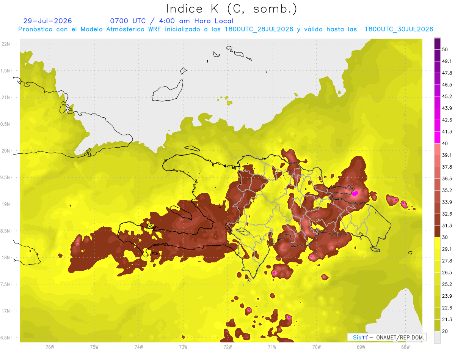The image size is (455, 352).
Task: Click the latitude label '21N'
Action: [x=5, y=98]
